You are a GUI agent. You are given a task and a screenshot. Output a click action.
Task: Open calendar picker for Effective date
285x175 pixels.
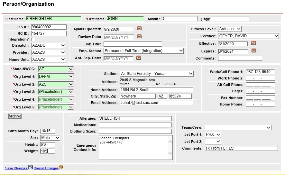(x=253, y=43)
